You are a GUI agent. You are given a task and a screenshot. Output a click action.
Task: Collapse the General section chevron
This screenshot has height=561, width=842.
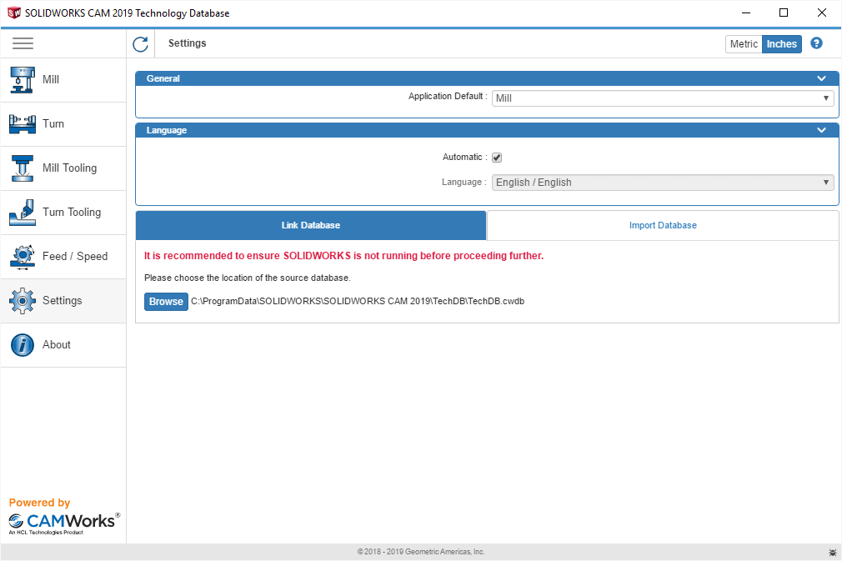point(821,78)
